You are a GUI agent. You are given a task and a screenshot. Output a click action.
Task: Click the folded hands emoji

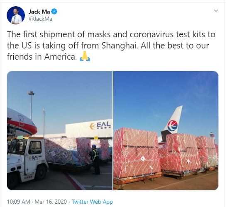[x=85, y=57]
